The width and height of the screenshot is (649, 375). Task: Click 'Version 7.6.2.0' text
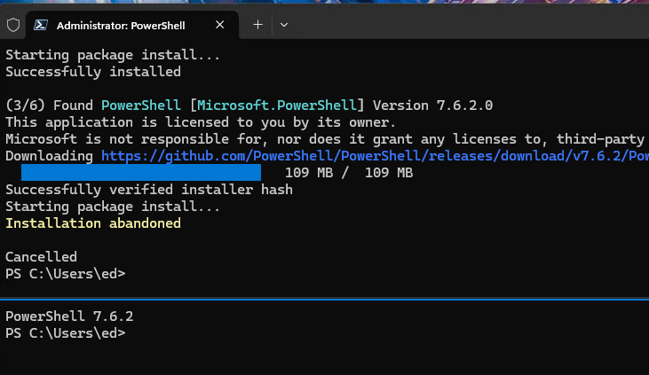pyautogui.click(x=433, y=105)
